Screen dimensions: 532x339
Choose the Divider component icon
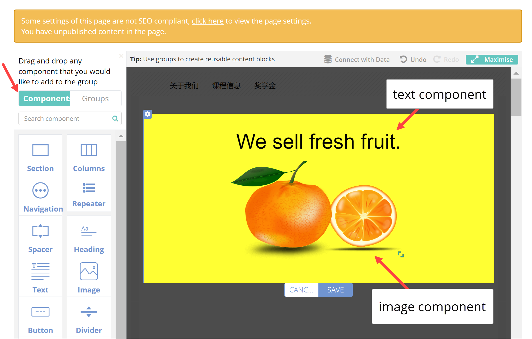89,312
